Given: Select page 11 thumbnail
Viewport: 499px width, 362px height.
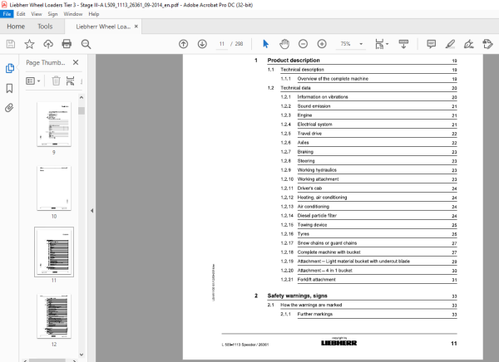Looking at the screenshot, I should [54, 252].
